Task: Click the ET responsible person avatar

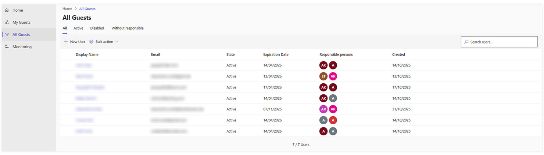Action: pos(323,76)
